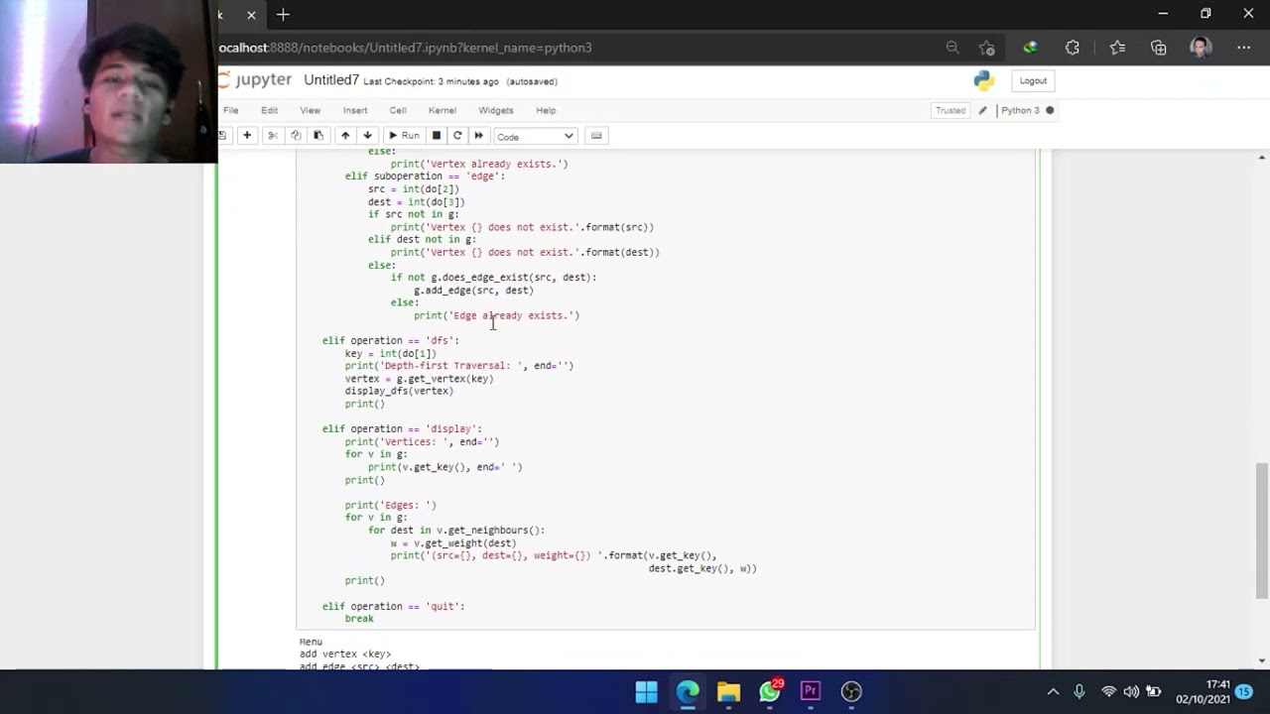The image size is (1270, 714).
Task: Open the File menu
Action: point(230,110)
